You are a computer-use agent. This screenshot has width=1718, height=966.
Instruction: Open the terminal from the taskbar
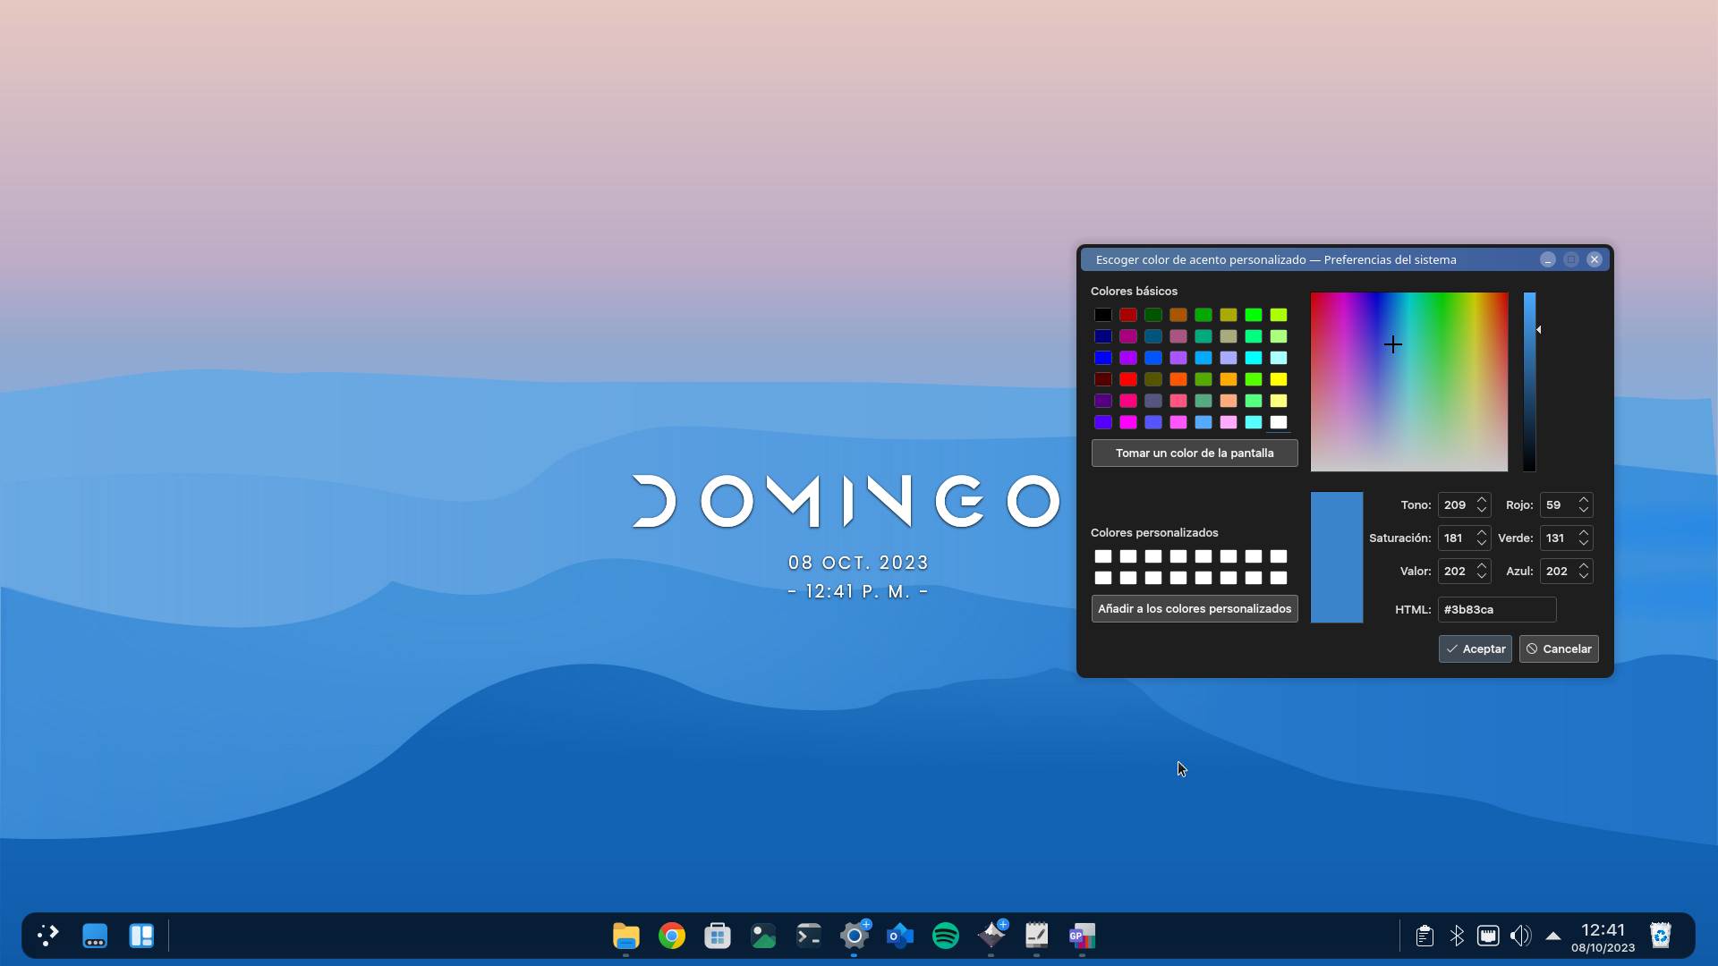pos(808,936)
